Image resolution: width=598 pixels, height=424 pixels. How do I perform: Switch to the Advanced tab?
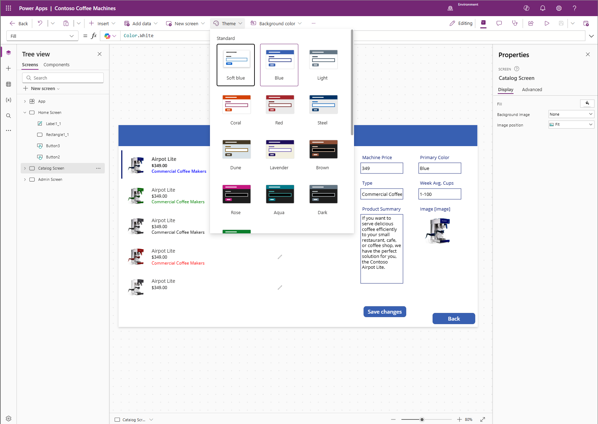pyautogui.click(x=532, y=90)
